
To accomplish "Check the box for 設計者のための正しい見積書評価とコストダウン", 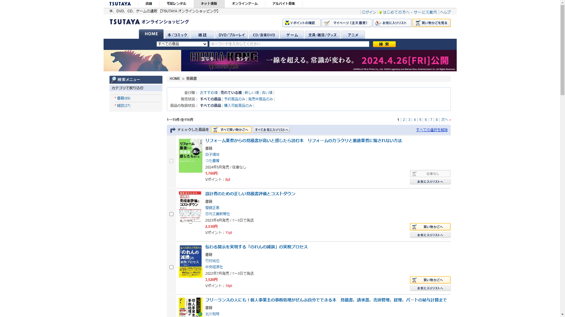I will pyautogui.click(x=171, y=214).
